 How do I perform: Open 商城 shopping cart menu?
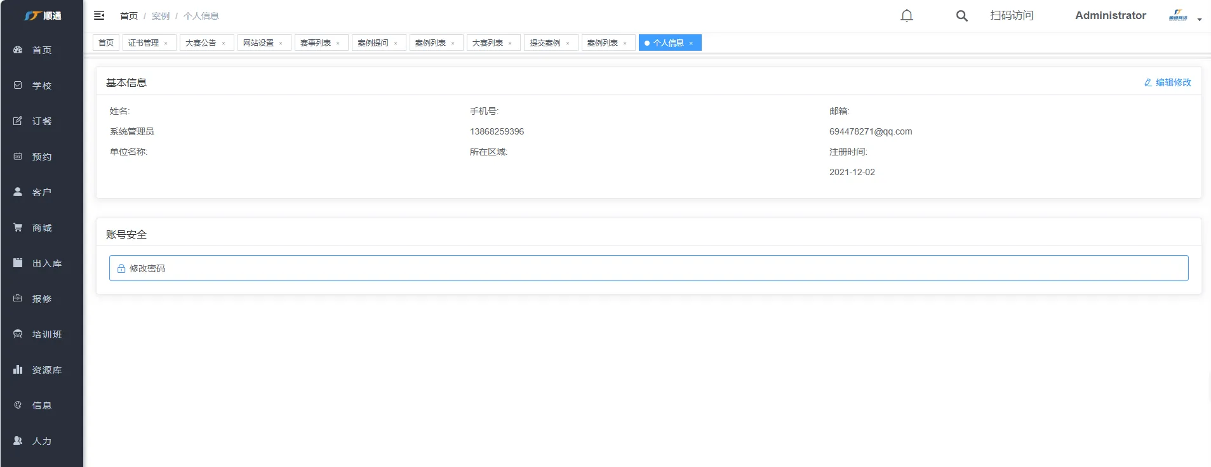41,228
